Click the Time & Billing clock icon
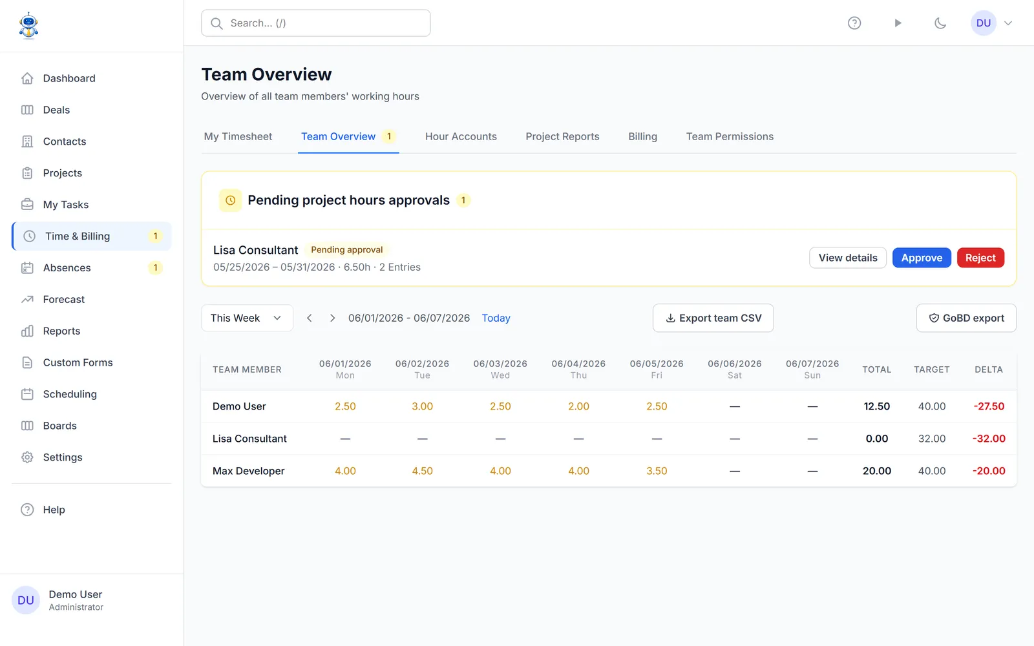This screenshot has height=646, width=1034. [x=29, y=236]
